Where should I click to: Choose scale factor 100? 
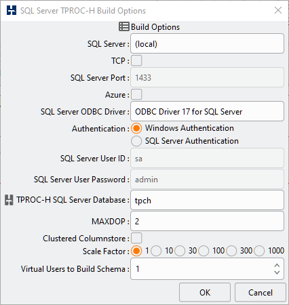[204, 251]
